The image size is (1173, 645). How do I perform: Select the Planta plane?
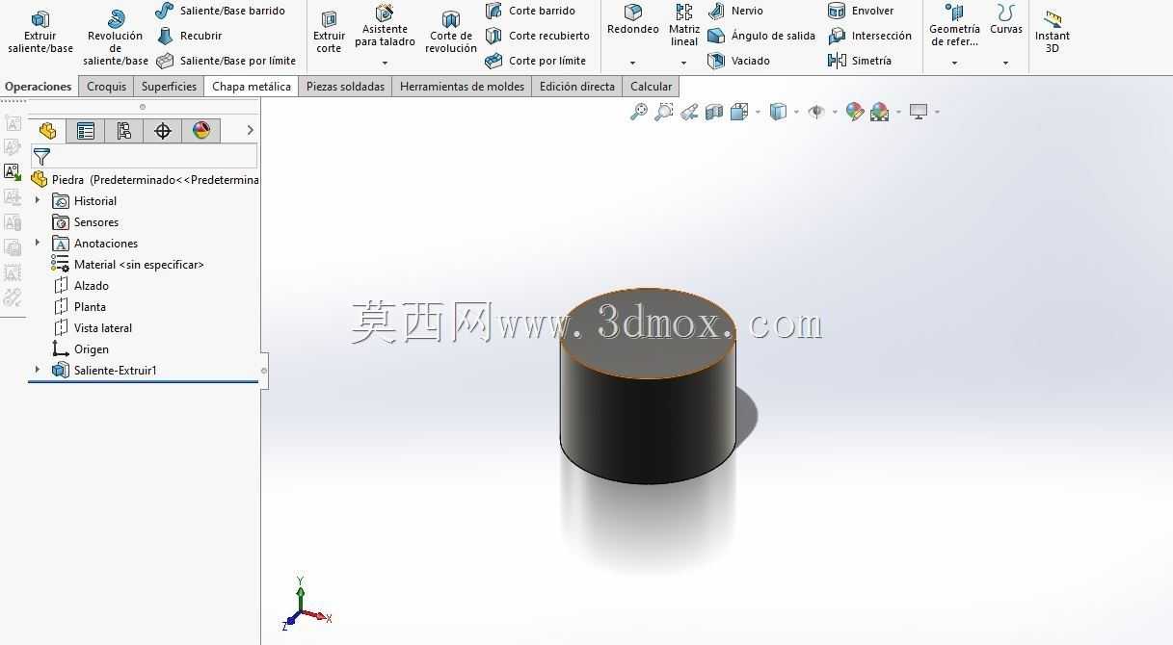(79, 307)
